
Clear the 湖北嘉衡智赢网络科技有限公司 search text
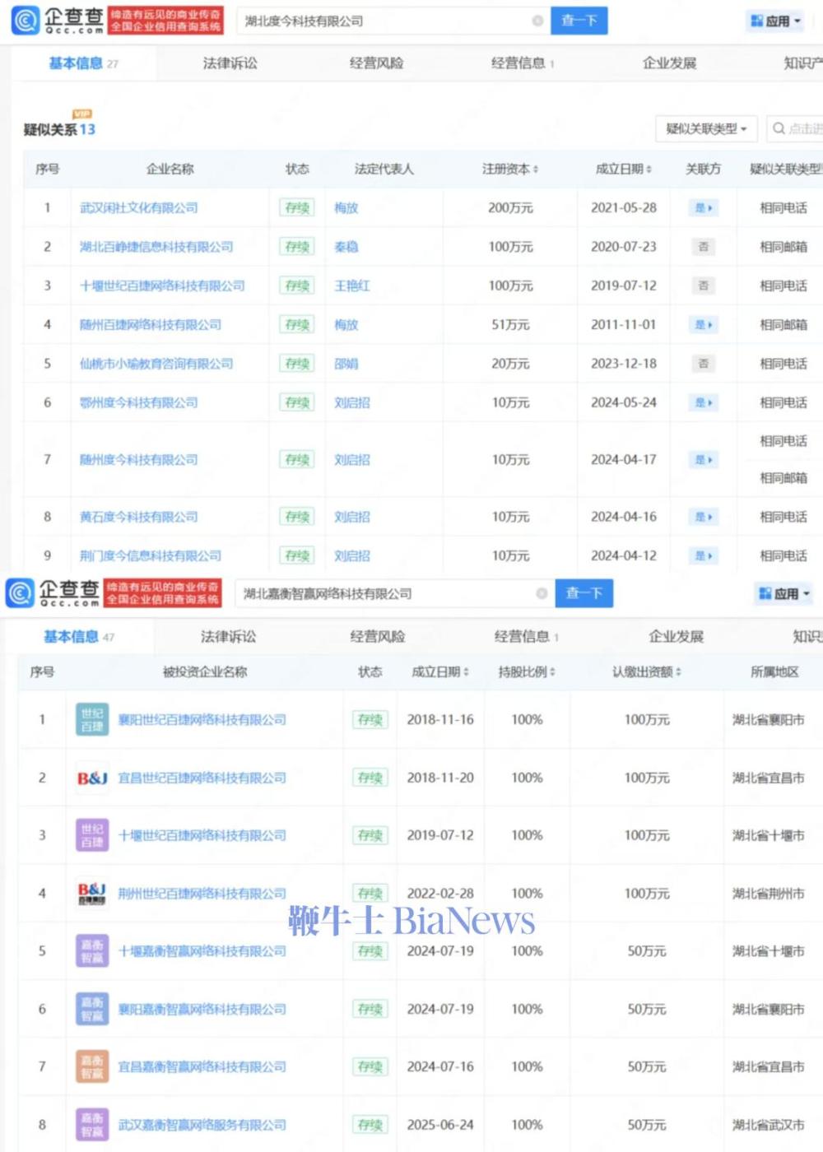coord(542,593)
